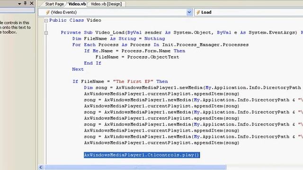303x170 pixels.
Task: Select the Video.vb code tab
Action: pos(77,4)
